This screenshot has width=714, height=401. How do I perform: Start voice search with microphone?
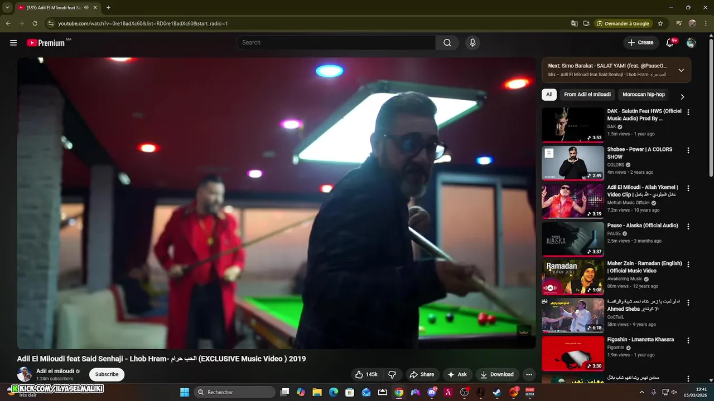point(472,43)
